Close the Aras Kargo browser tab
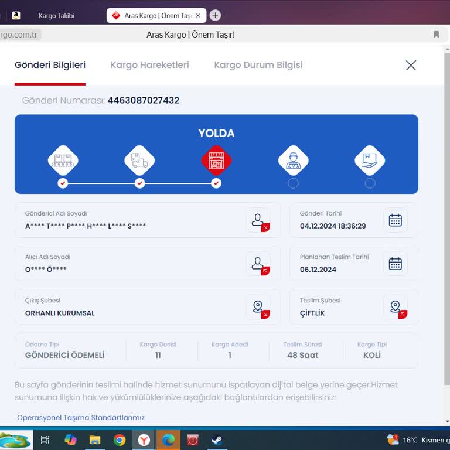 (x=197, y=15)
